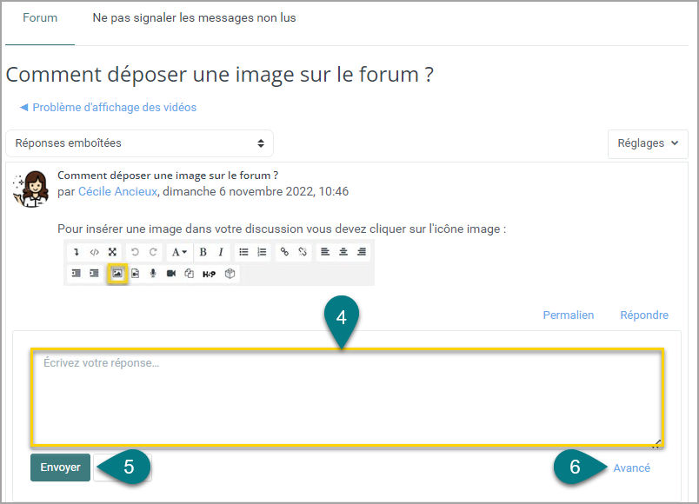Select 'Ne pas signaler les messages non lus'
The height and width of the screenshot is (504, 699).
click(x=194, y=18)
